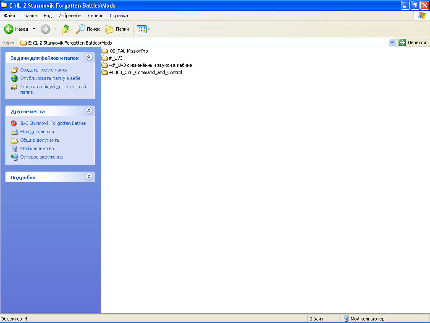
Task: Click the title bar folder icon
Action: point(4,5)
